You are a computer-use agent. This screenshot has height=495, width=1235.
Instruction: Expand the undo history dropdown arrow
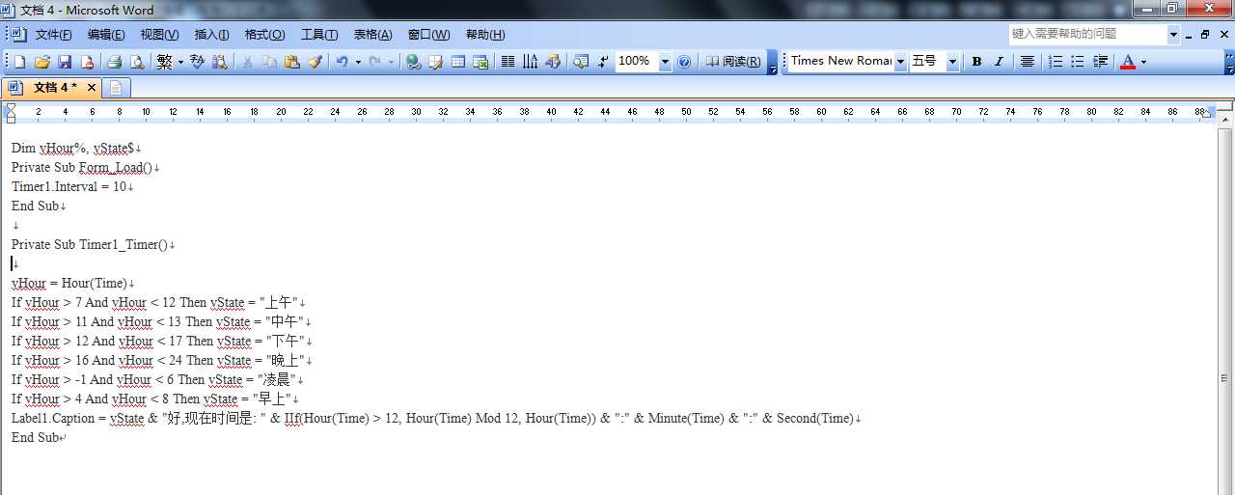[x=357, y=61]
